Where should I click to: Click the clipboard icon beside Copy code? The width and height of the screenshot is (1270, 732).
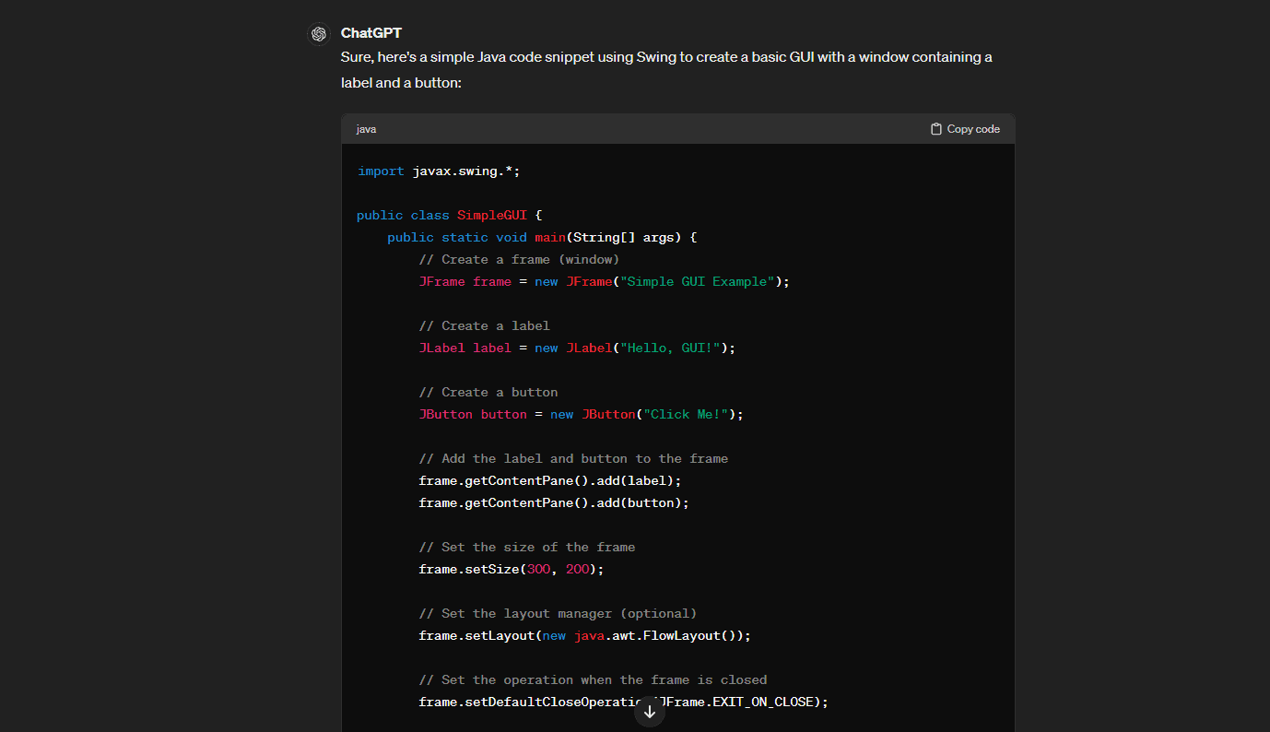pyautogui.click(x=935, y=129)
